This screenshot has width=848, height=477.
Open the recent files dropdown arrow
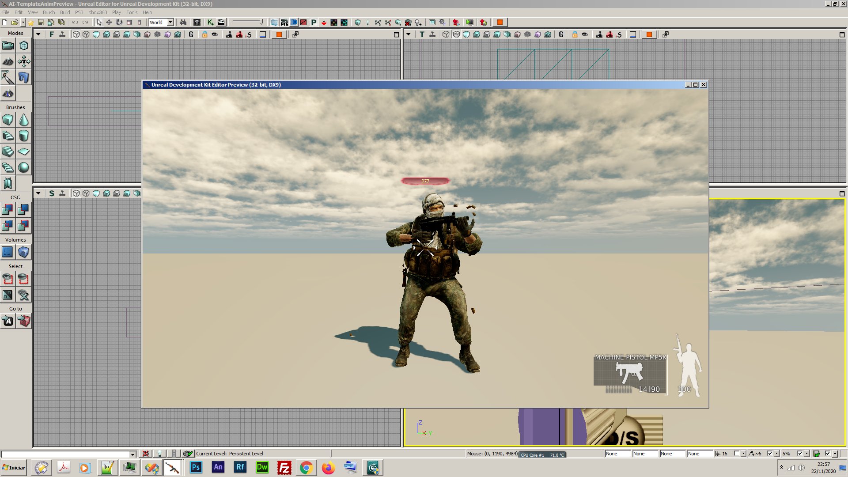coord(23,22)
